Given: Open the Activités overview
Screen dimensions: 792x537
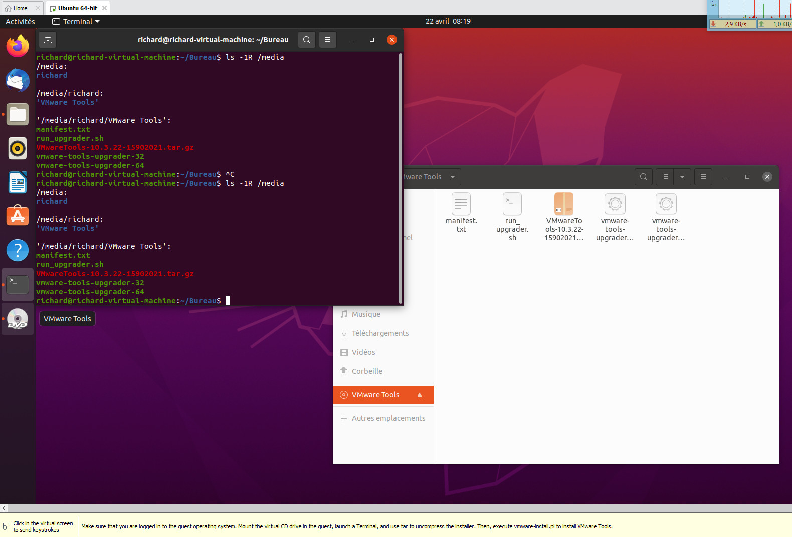Looking at the screenshot, I should pyautogui.click(x=20, y=22).
